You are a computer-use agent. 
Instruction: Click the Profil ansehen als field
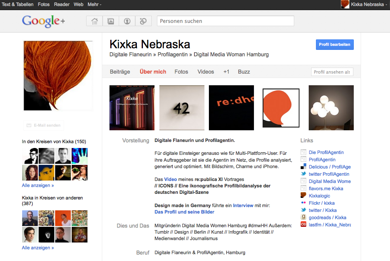pos(332,72)
